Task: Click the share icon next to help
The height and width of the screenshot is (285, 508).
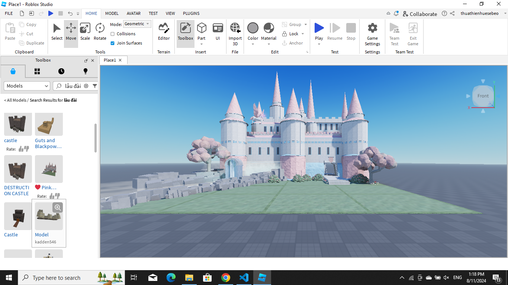Action: pos(452,13)
